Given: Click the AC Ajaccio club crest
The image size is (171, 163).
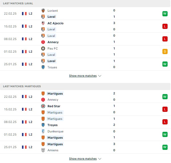Looking at the screenshot, I should (x=43, y=23).
